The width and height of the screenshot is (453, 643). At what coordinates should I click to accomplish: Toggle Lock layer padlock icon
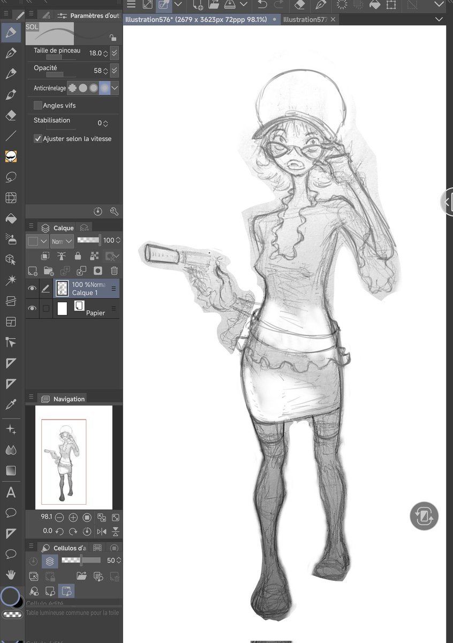[x=78, y=256]
